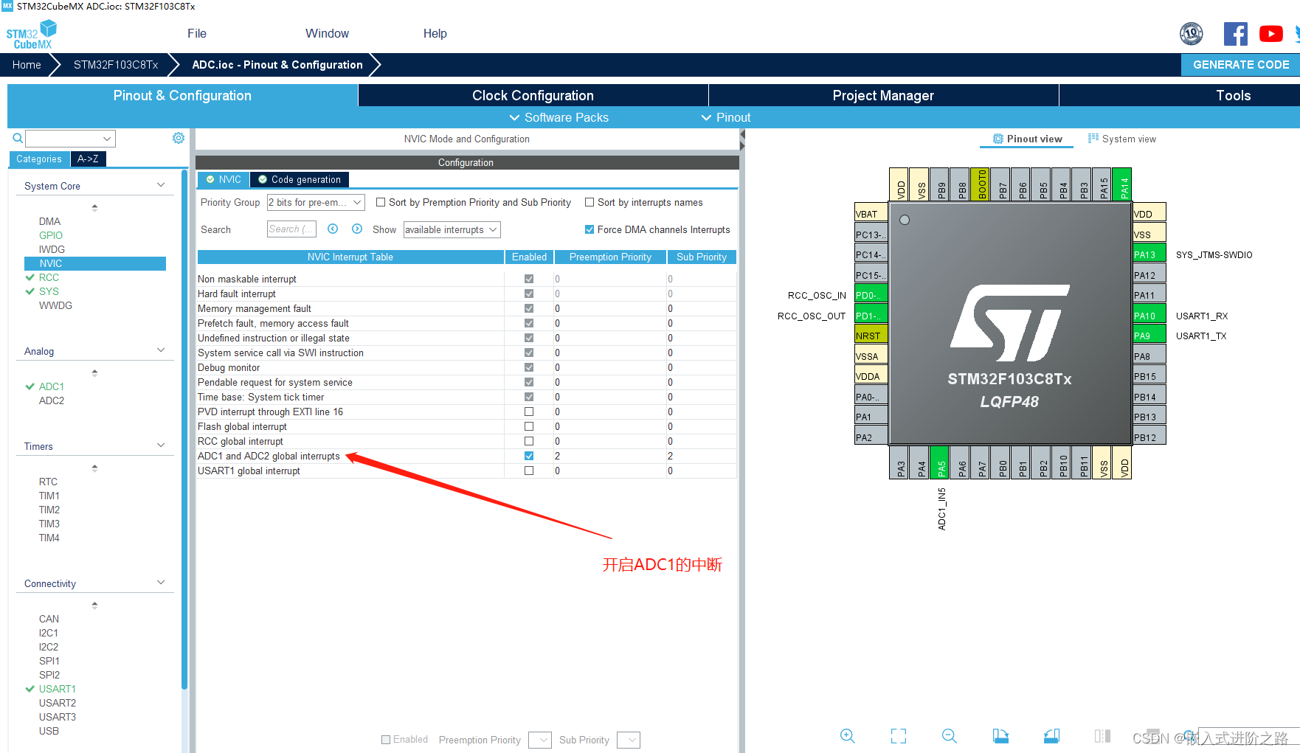Select GPIO under System Core
1300x753 pixels.
tap(51, 235)
